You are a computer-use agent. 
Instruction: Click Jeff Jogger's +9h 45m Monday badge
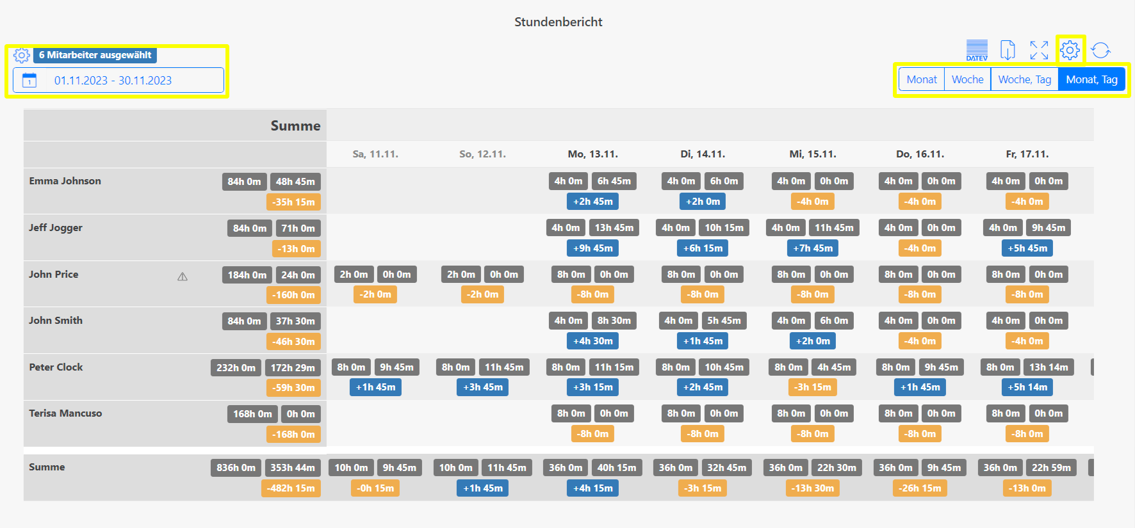(x=592, y=248)
